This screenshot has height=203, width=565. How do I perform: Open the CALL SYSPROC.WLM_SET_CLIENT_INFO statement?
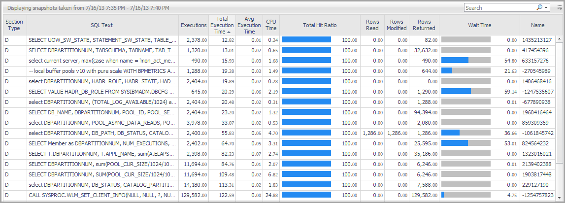click(x=102, y=195)
